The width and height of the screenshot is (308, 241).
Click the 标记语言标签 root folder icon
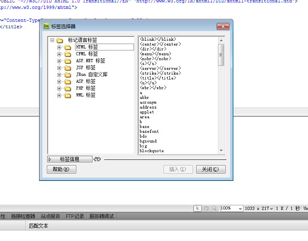[x=60, y=40]
